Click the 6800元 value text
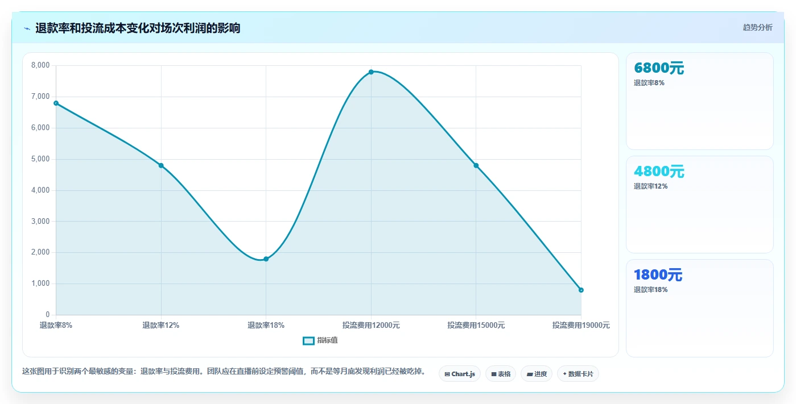Image resolution: width=796 pixels, height=404 pixels. pyautogui.click(x=659, y=68)
